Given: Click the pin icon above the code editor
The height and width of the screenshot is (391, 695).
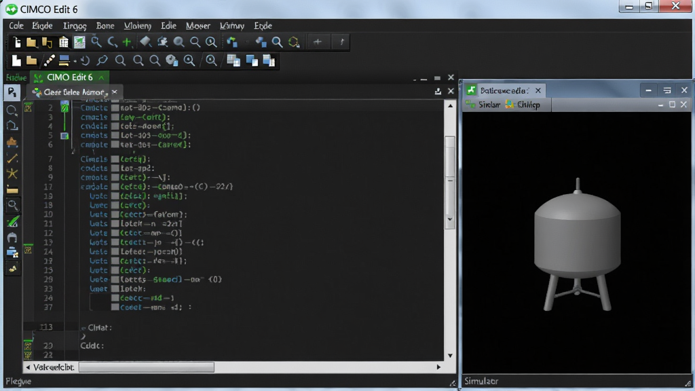Looking at the screenshot, I should coord(438,92).
